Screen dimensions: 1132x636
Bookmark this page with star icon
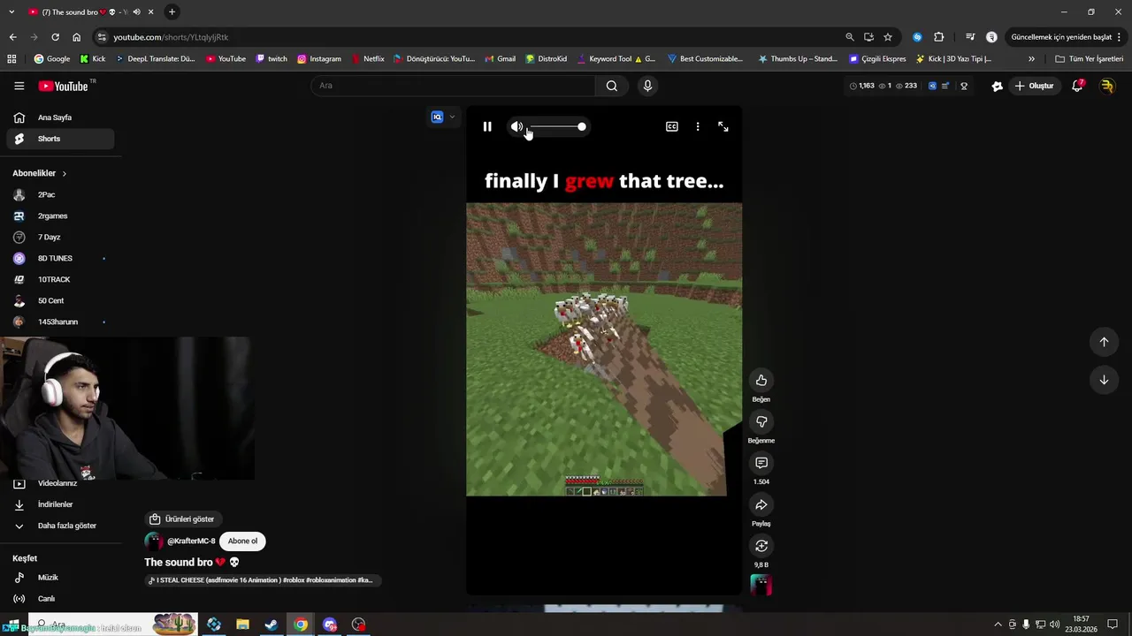point(888,37)
